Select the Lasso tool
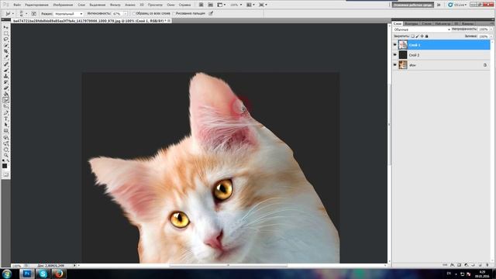 tap(5, 40)
